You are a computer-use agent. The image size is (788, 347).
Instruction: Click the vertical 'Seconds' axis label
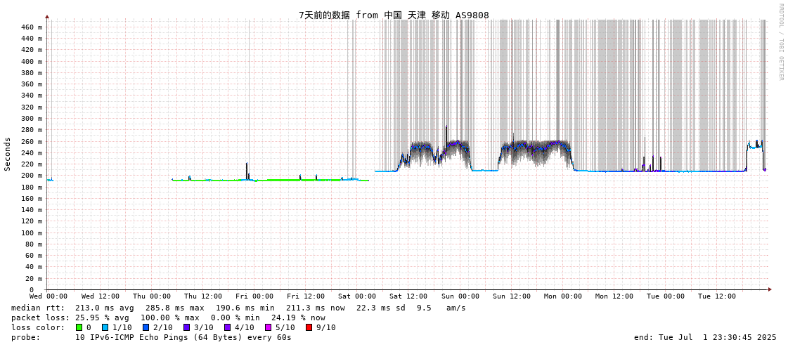(x=8, y=154)
